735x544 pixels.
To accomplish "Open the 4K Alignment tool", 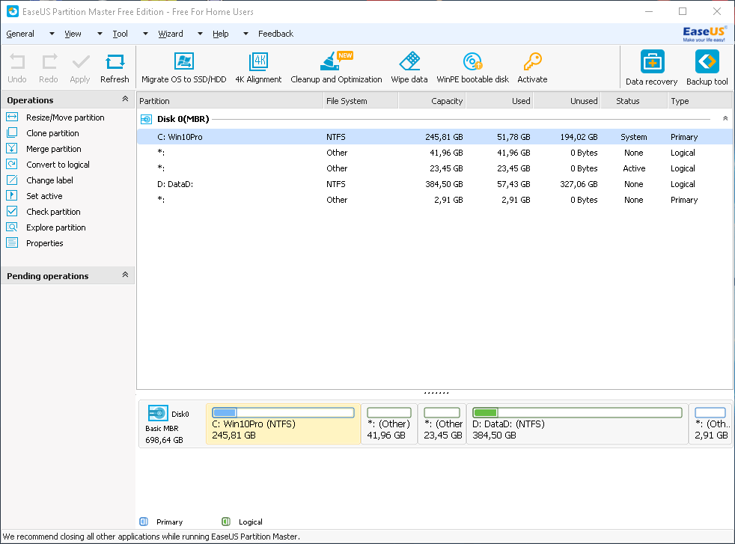I will pyautogui.click(x=258, y=62).
